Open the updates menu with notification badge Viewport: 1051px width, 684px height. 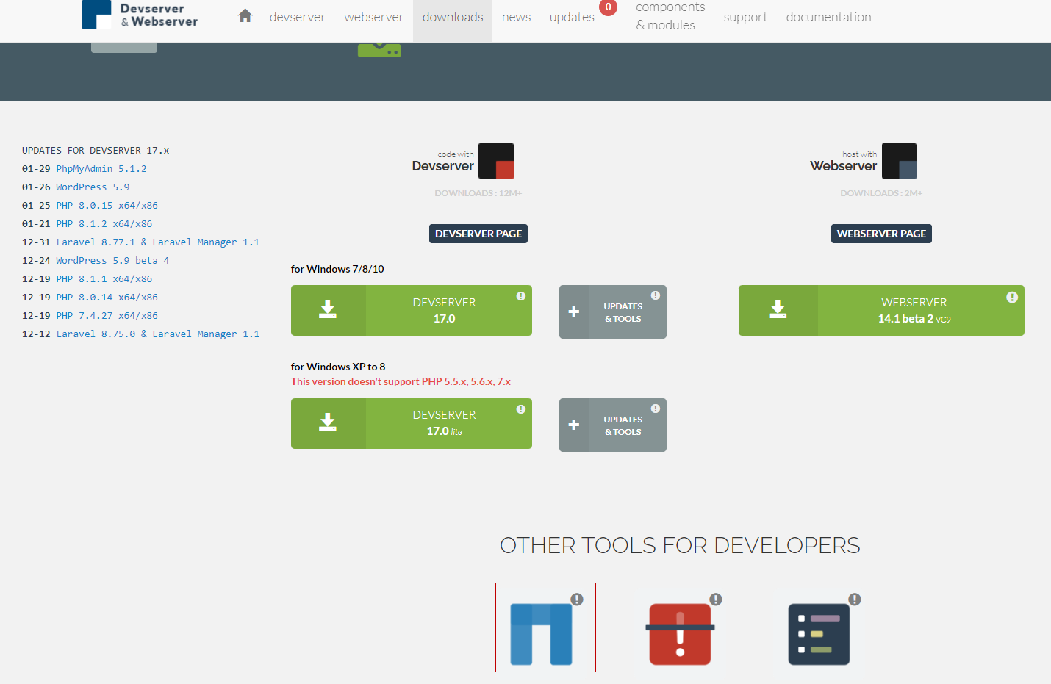pos(572,17)
